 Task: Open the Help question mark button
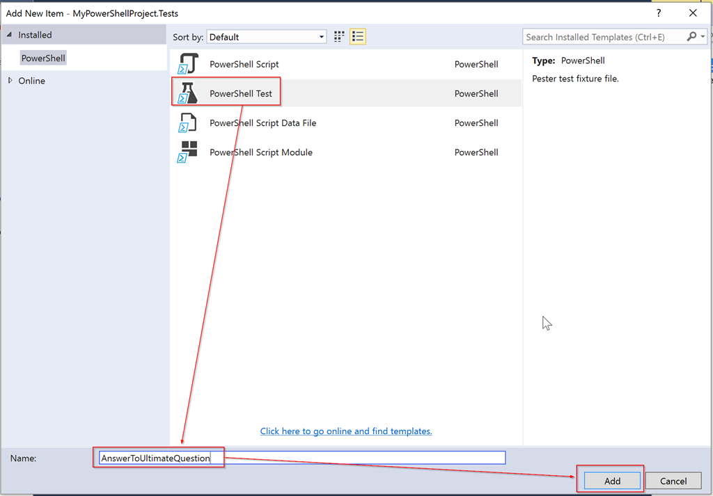(659, 13)
